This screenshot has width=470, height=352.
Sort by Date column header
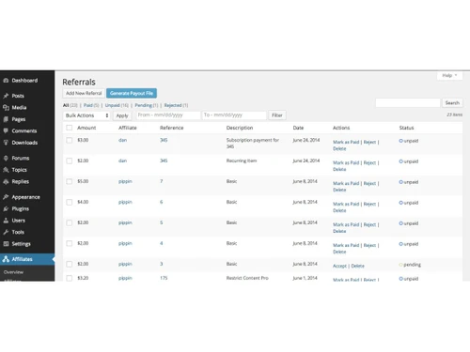(x=298, y=128)
